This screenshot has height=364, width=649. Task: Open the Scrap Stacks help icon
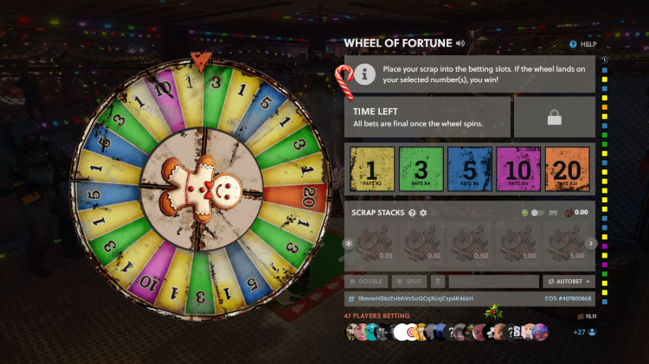[412, 213]
